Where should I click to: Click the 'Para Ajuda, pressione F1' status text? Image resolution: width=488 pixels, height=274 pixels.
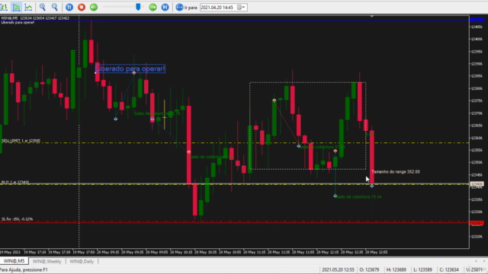pos(24,269)
